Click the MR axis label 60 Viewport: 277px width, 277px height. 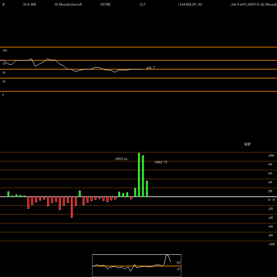point(270,173)
